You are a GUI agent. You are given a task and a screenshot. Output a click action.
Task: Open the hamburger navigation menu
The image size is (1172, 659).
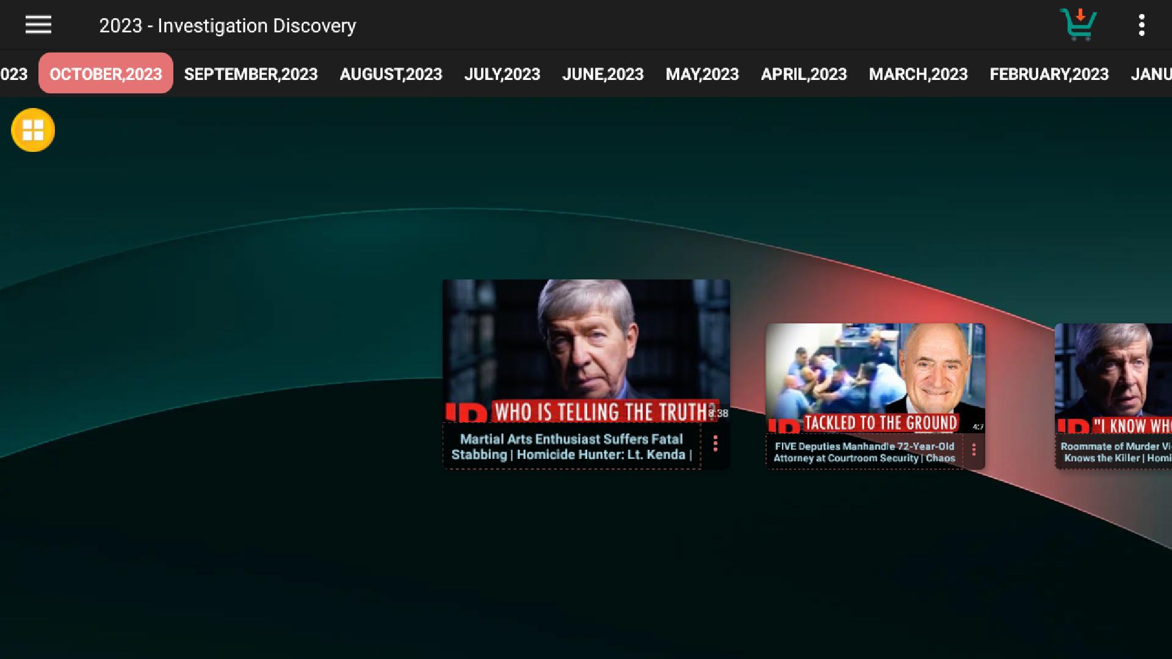coord(38,25)
